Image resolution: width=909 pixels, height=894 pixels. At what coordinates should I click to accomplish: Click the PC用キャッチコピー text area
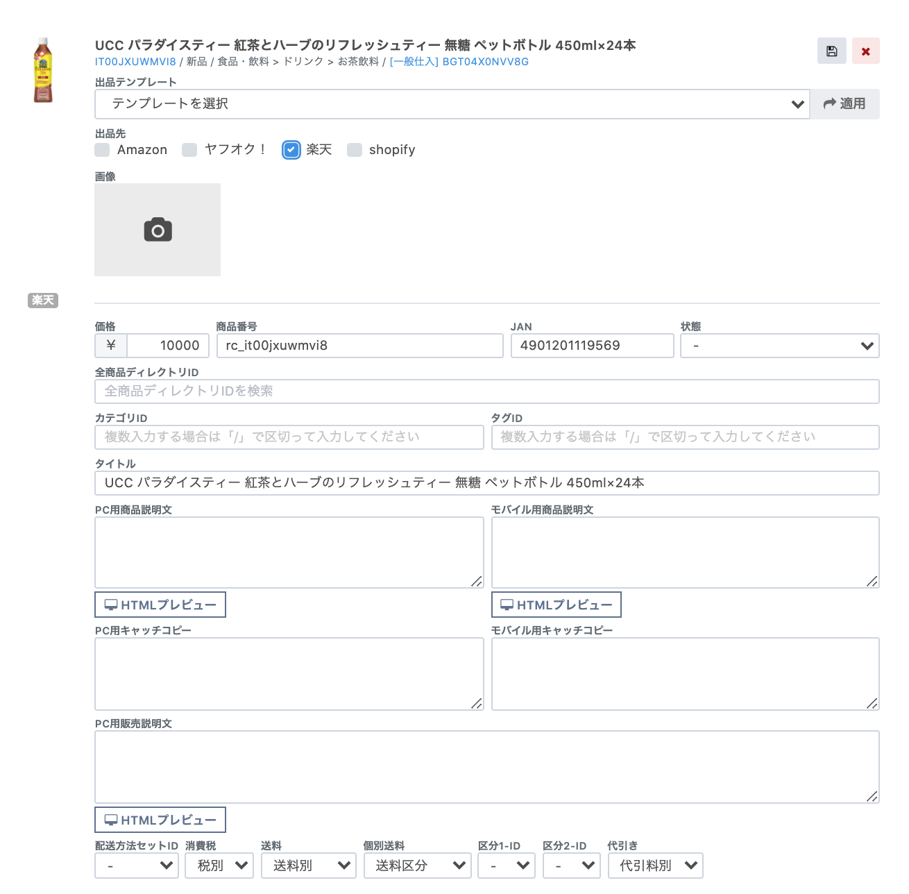pos(289,674)
